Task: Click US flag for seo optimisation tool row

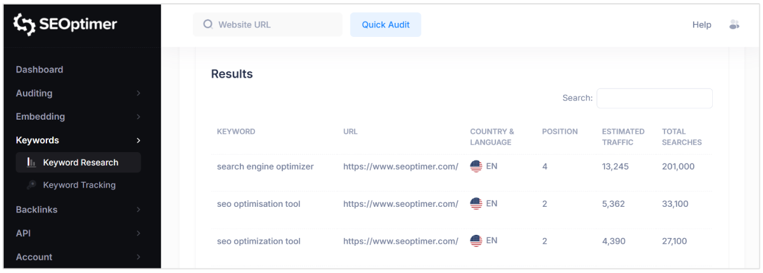Action: pos(476,204)
